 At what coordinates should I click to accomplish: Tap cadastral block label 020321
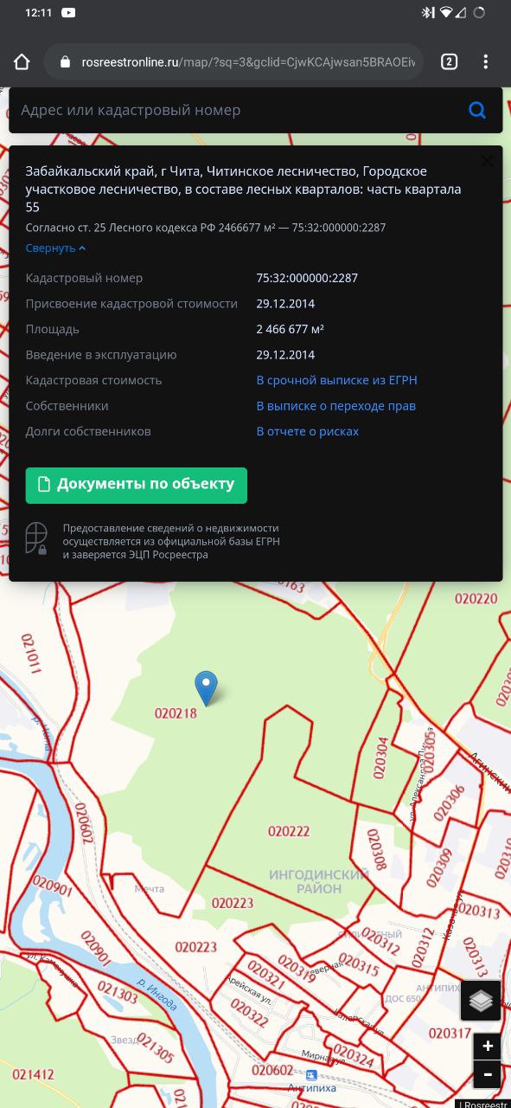(265, 974)
